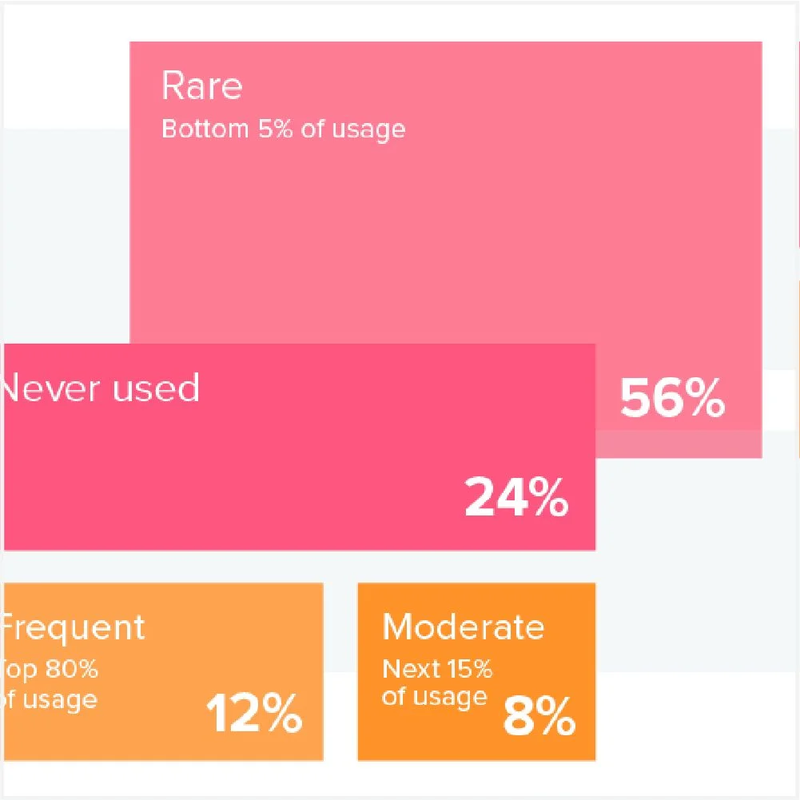Image resolution: width=800 pixels, height=800 pixels.
Task: Click the "Never used" label
Action: pos(101,388)
